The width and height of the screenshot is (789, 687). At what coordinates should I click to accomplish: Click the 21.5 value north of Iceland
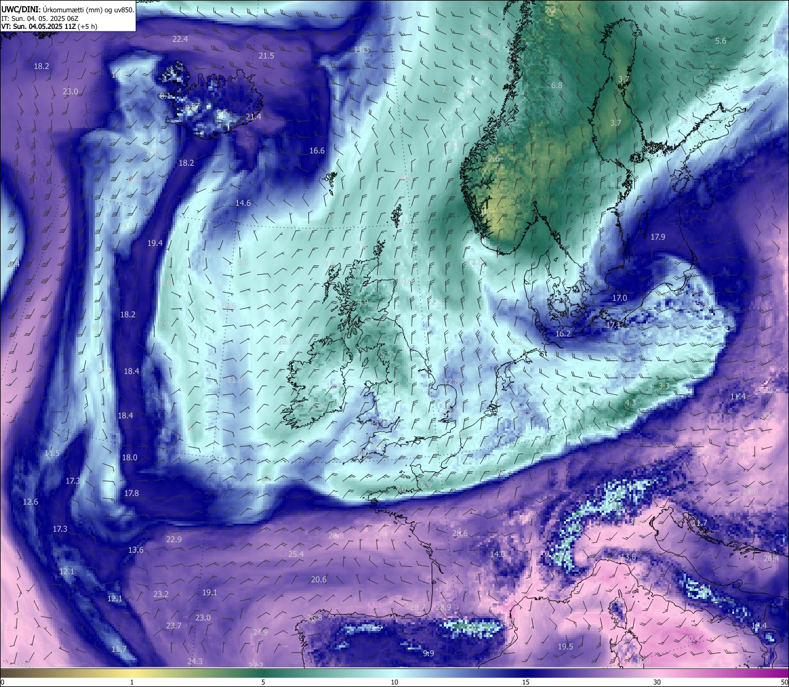pyautogui.click(x=266, y=55)
